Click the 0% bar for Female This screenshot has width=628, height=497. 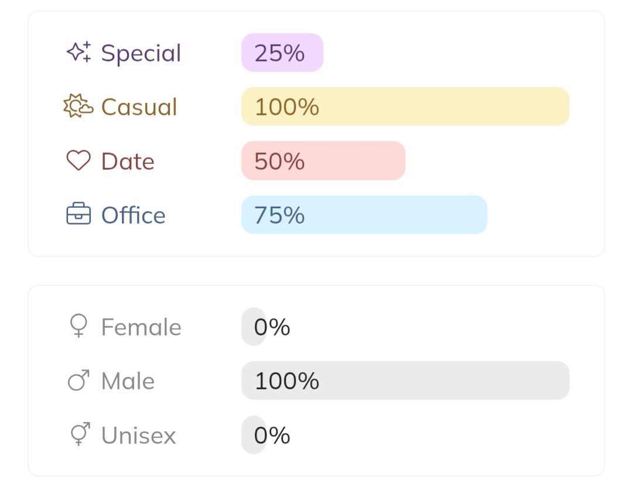[x=254, y=327]
